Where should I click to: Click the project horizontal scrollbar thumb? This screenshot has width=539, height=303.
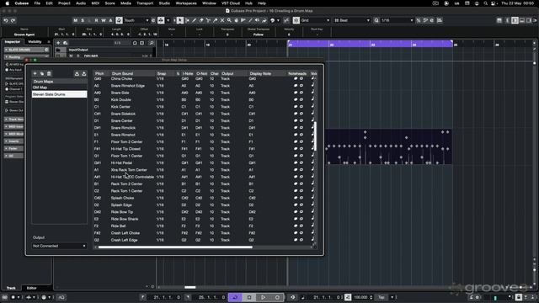pos(189,287)
